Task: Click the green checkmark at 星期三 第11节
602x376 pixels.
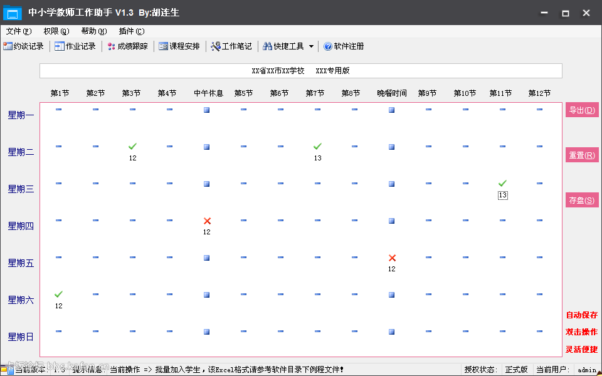Action: [502, 183]
